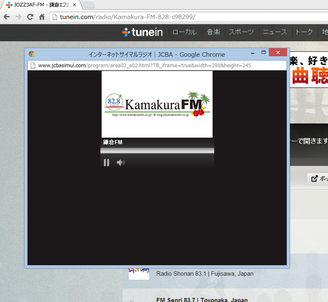The width and height of the screenshot is (328, 302).
Task: Go forward in the browser
Action: click(x=19, y=17)
